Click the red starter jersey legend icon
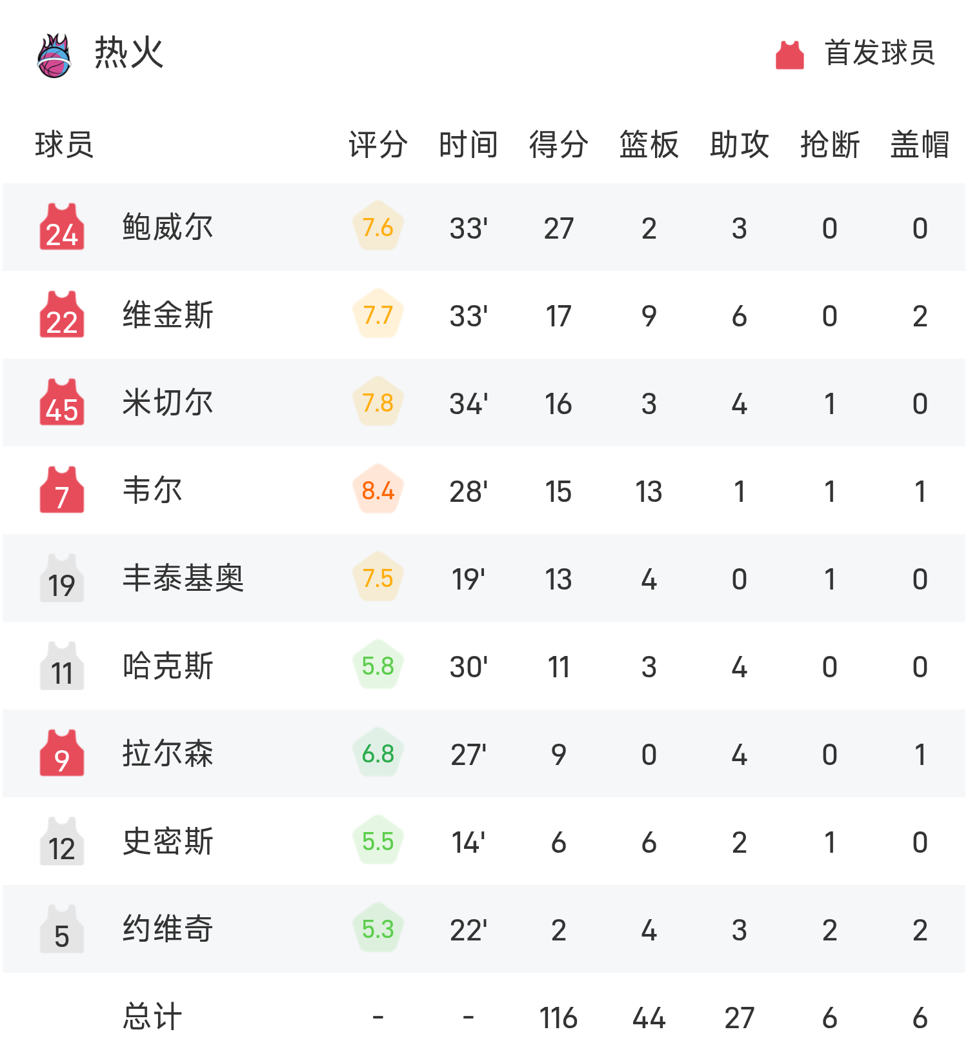Screen dimensions: 968x1063 (789, 55)
